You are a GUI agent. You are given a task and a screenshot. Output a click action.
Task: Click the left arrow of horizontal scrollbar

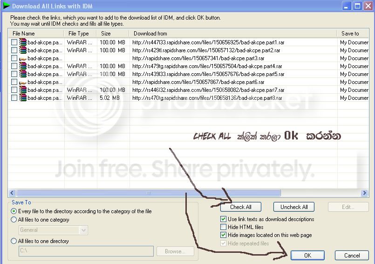pos(12,193)
